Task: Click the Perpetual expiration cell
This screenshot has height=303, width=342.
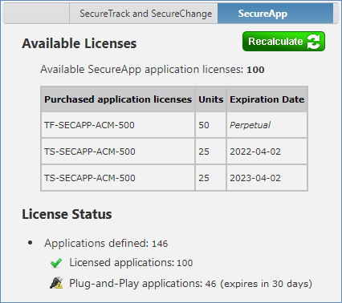Action: coord(267,125)
